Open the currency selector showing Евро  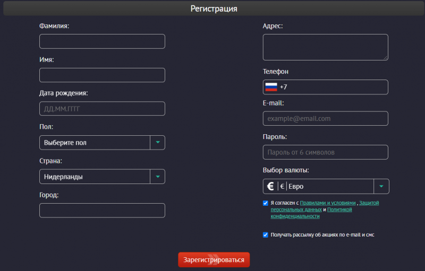326,186
